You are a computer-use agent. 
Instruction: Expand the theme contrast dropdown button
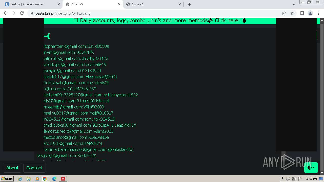pyautogui.click(x=311, y=168)
